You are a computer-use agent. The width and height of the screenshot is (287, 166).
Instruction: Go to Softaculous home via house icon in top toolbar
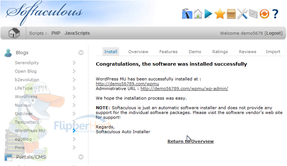coord(198,14)
